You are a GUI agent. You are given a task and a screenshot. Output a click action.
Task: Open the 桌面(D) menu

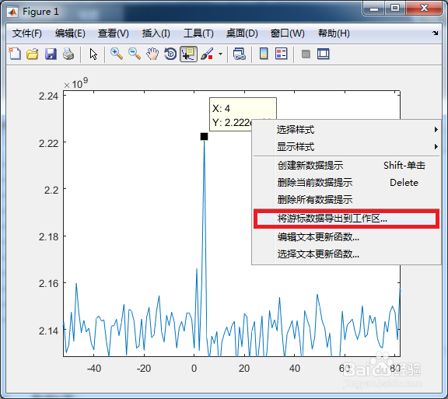[242, 33]
